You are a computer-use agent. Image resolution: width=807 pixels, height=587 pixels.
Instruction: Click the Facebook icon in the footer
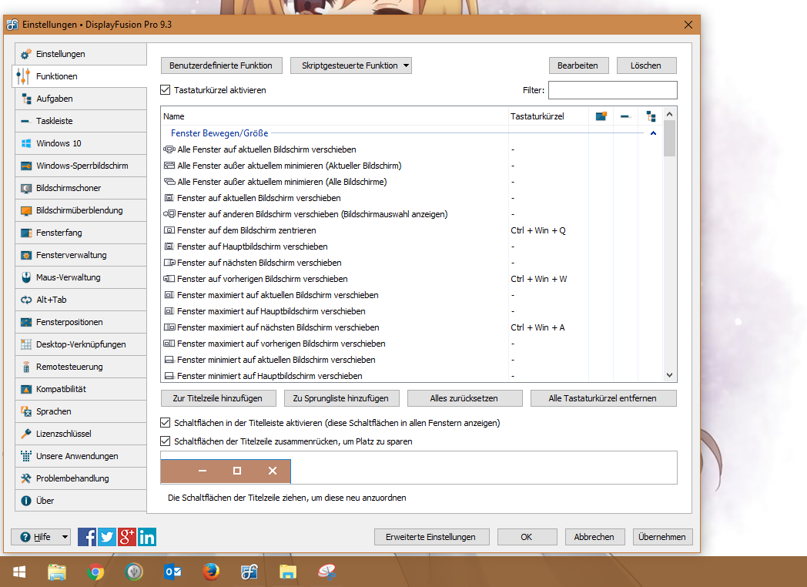tap(87, 536)
